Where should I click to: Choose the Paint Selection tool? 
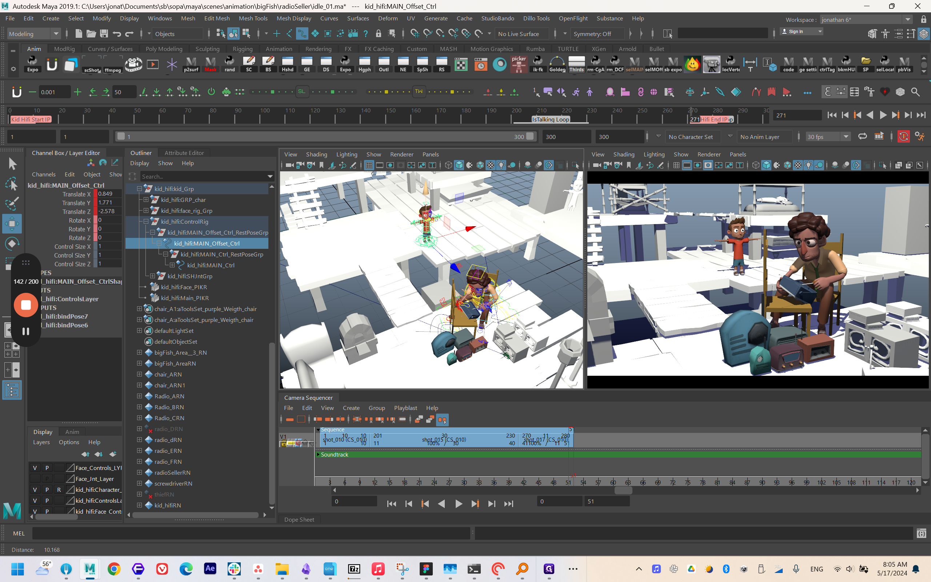pyautogui.click(x=12, y=204)
